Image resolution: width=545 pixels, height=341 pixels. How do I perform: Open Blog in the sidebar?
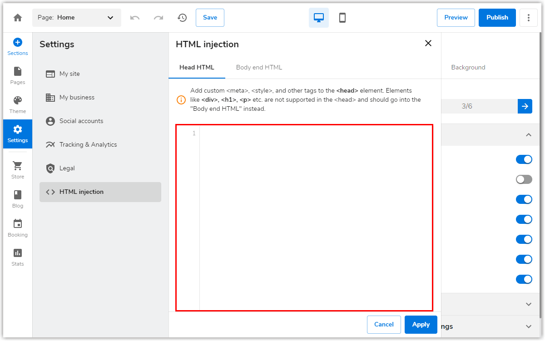[x=18, y=199]
